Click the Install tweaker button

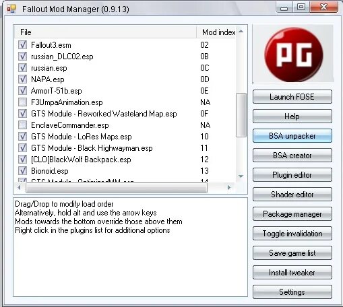tap(292, 273)
